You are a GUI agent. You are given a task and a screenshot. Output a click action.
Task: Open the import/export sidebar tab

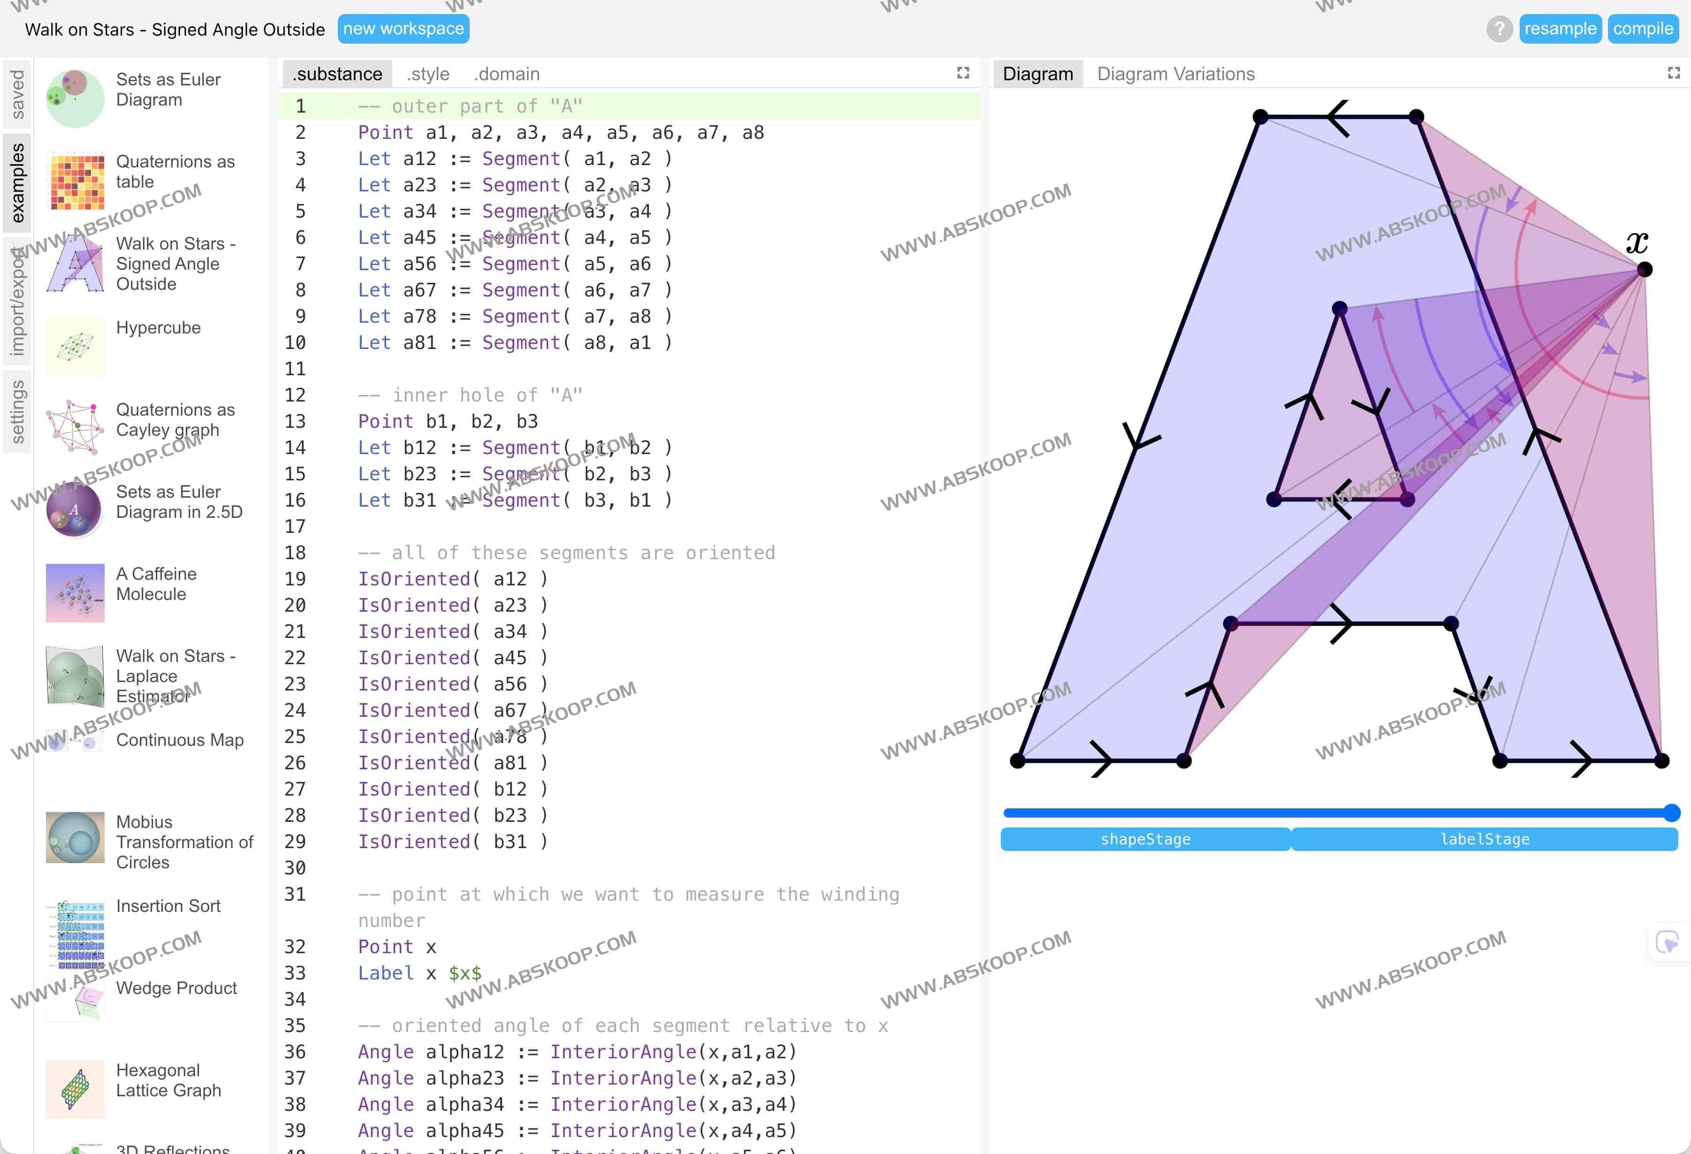point(17,302)
